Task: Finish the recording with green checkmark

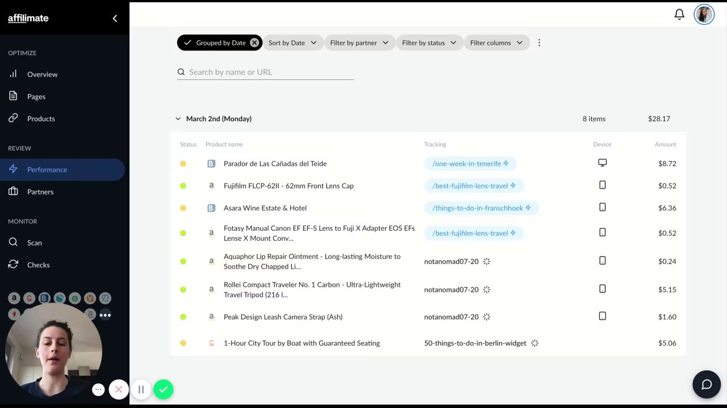Action: pos(163,389)
